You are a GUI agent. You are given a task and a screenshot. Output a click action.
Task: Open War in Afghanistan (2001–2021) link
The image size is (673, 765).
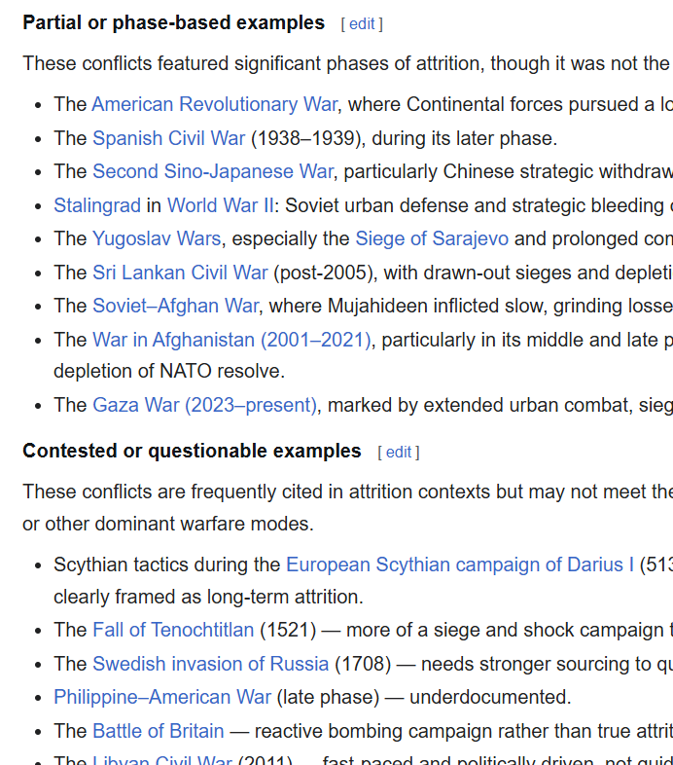click(231, 340)
